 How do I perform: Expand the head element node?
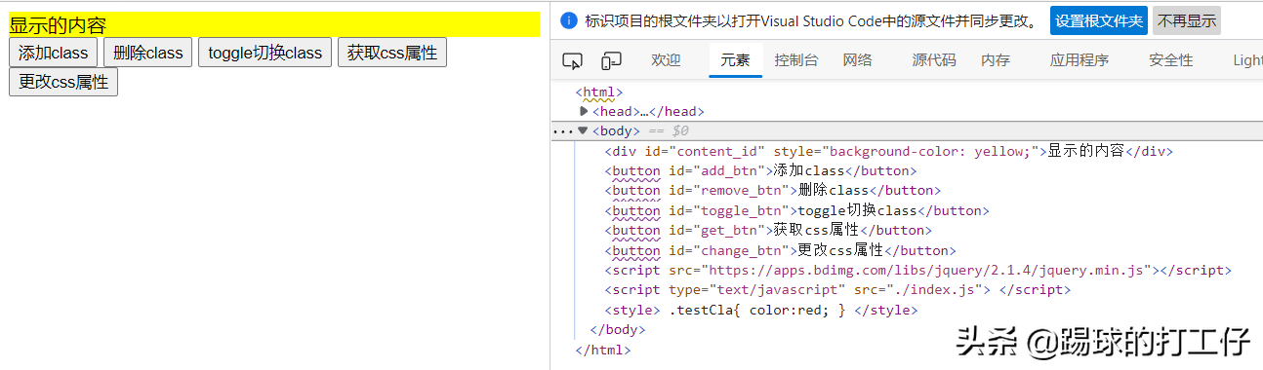pos(584,111)
